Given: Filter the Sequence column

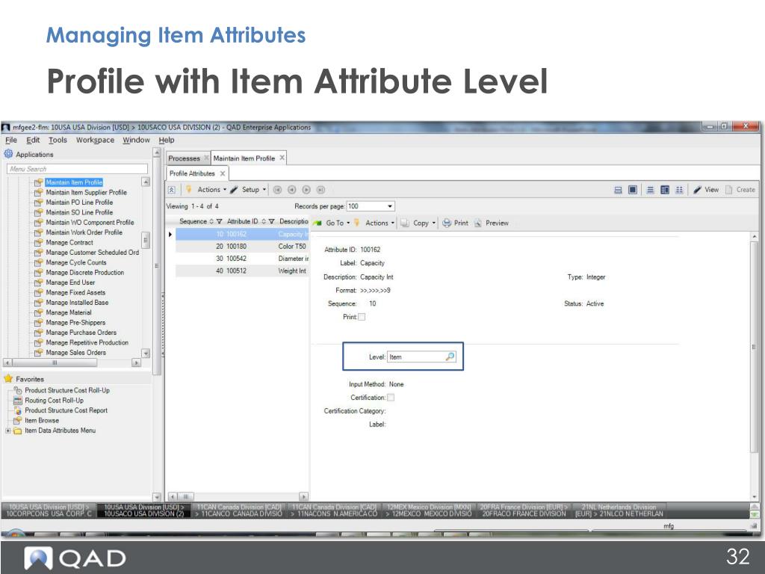Looking at the screenshot, I should coord(220,221).
